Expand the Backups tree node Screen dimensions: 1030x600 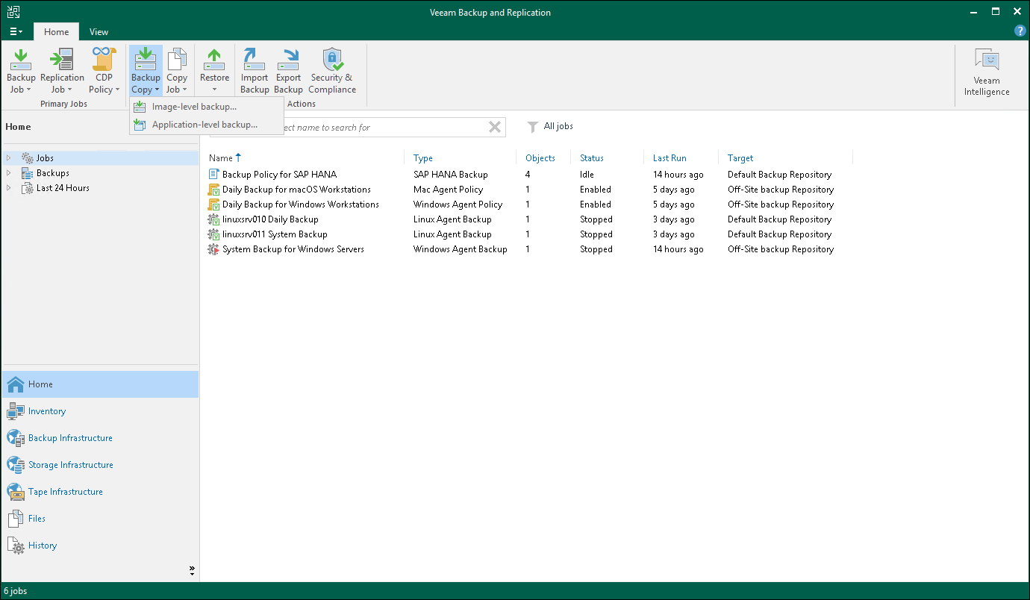9,173
